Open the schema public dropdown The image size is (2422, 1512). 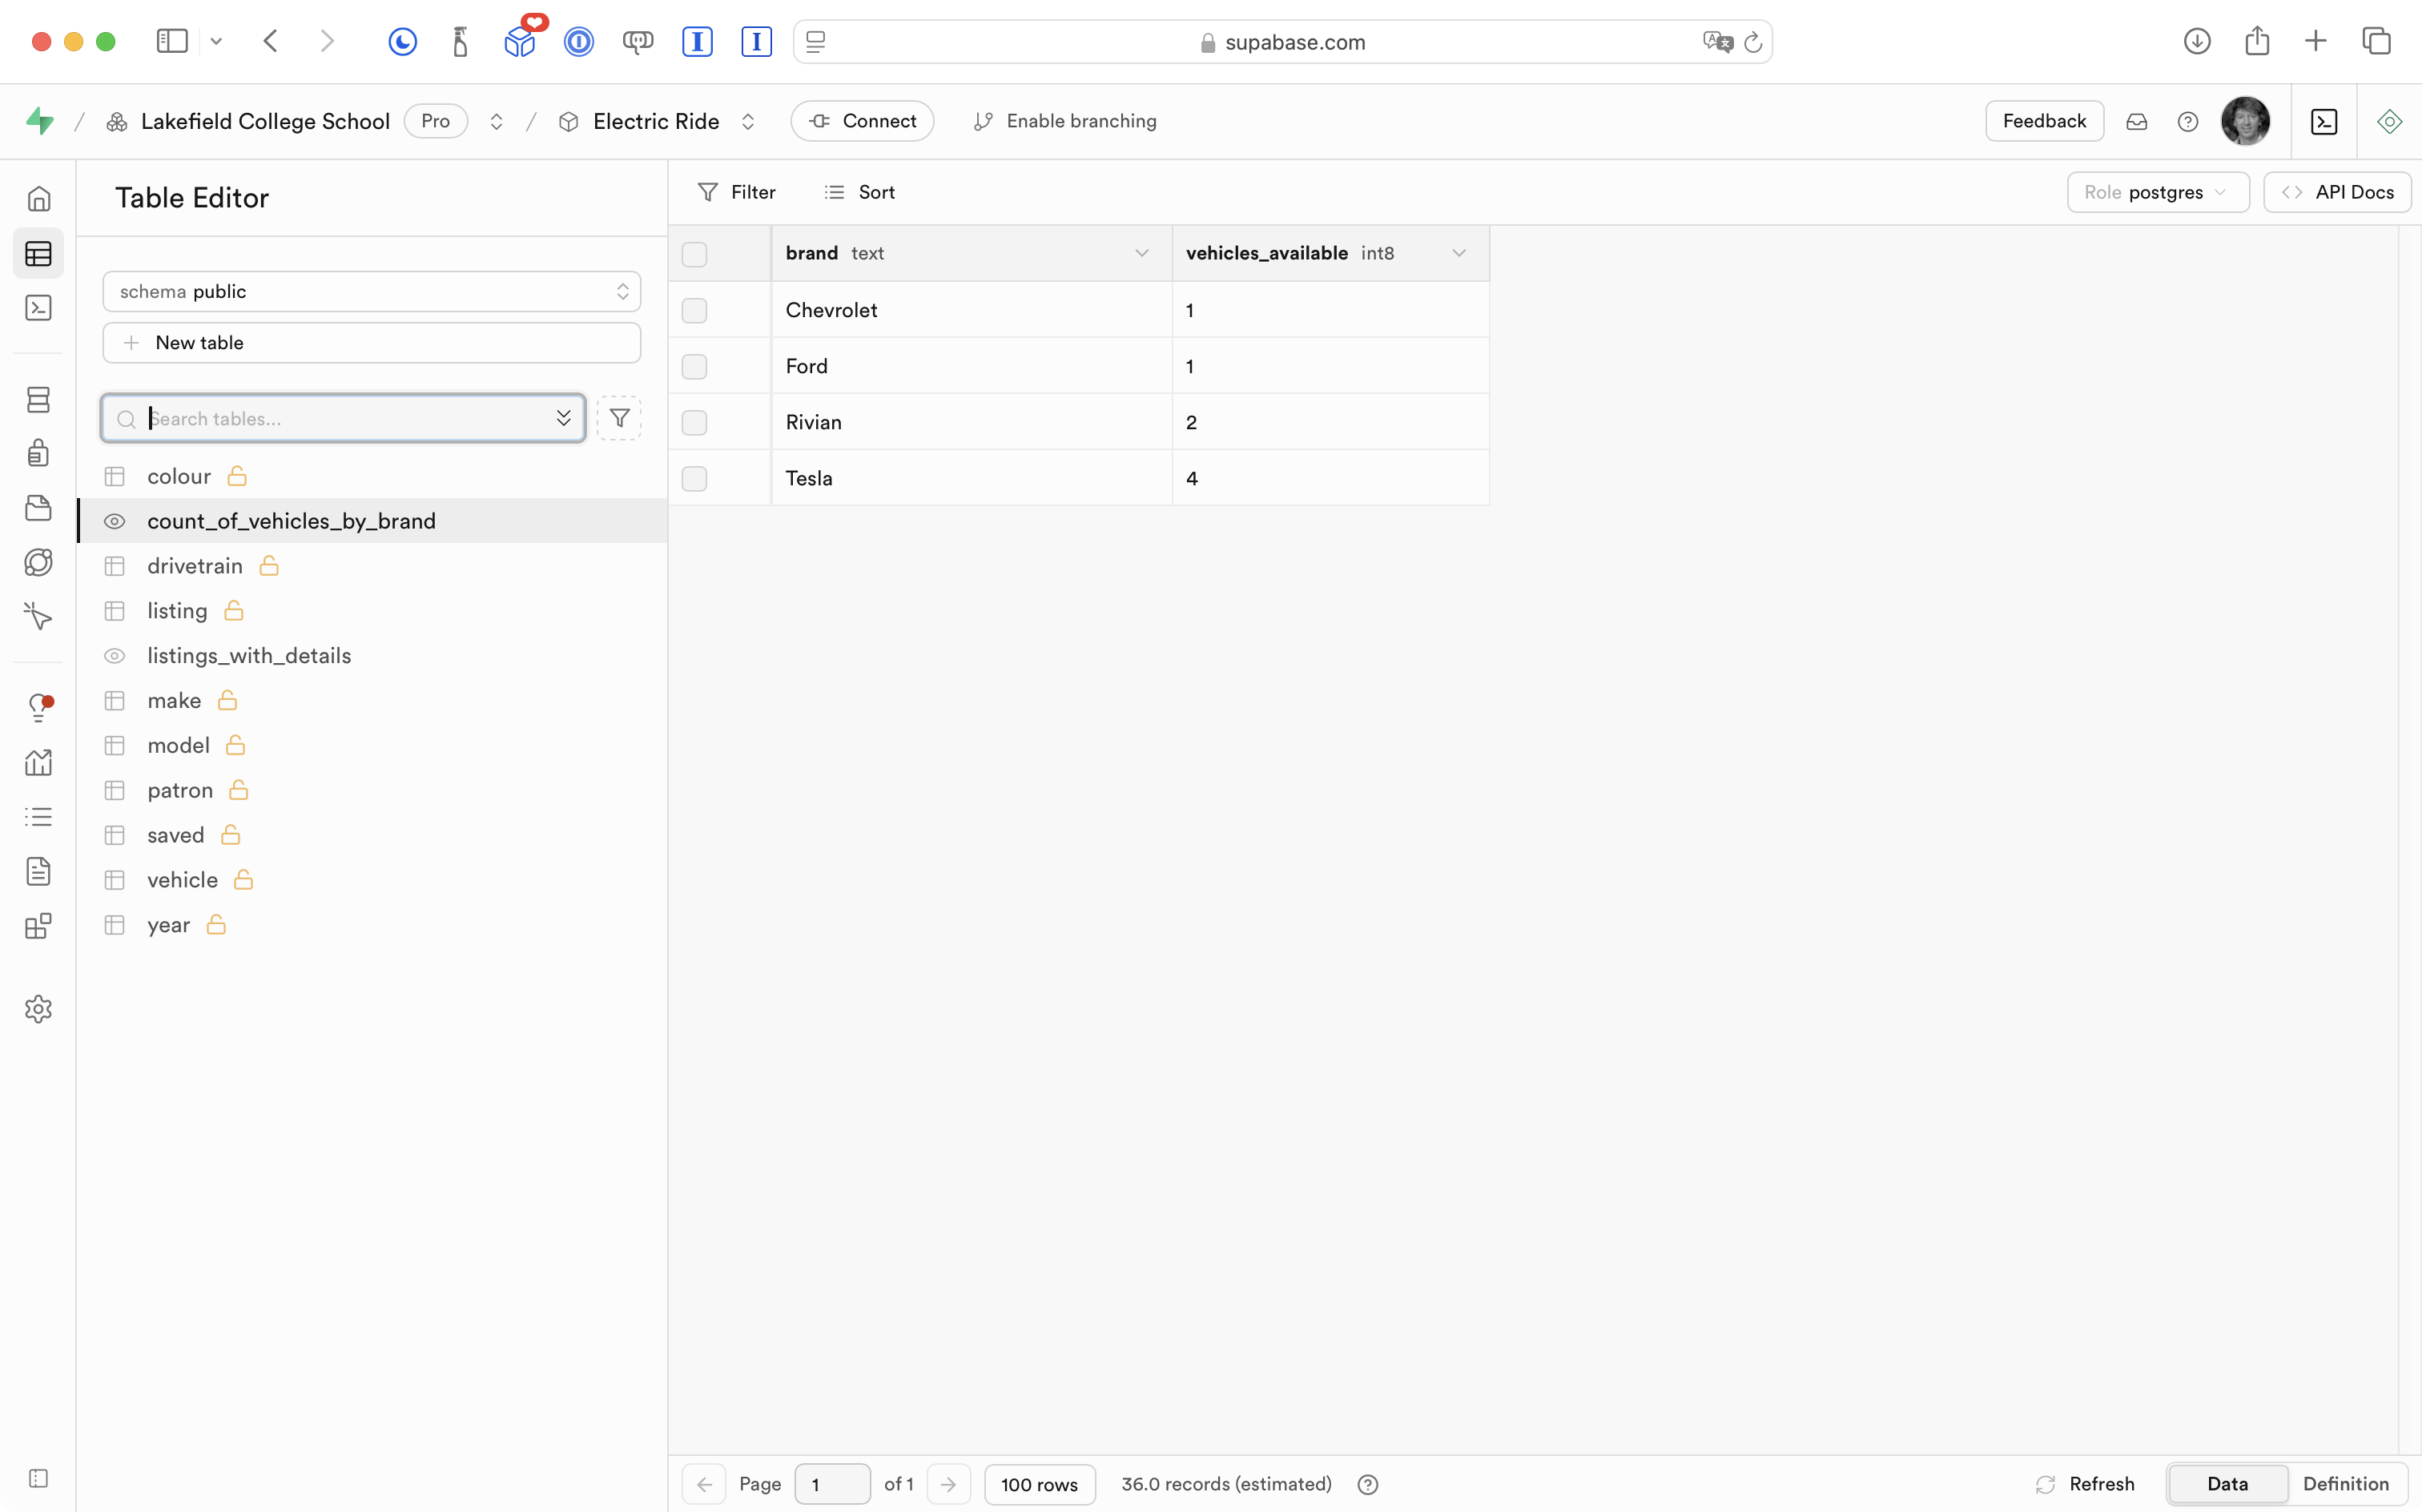pyautogui.click(x=371, y=291)
